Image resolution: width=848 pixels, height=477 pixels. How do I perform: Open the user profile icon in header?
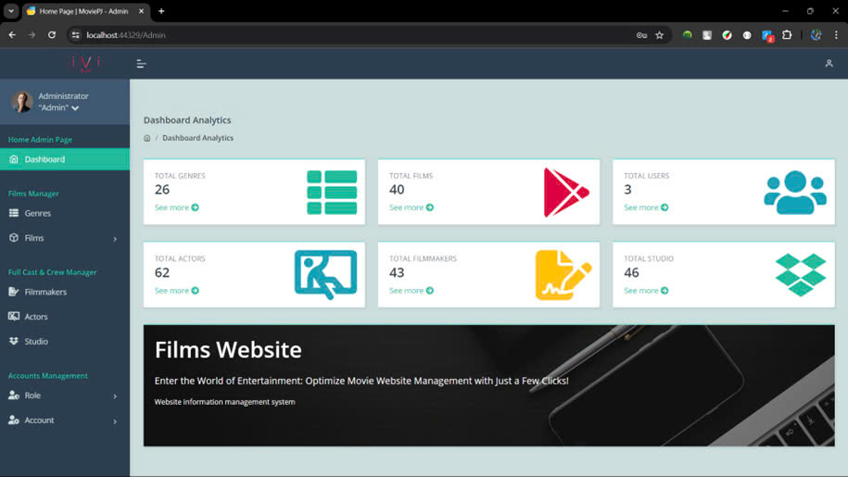829,64
